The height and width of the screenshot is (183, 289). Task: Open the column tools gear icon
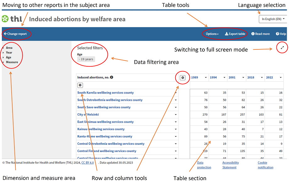pos(182,77)
